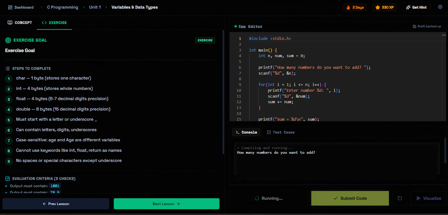Click the console output area

[x=337, y=159]
